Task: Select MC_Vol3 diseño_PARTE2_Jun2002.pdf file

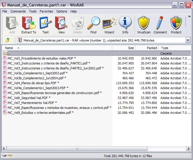Action: 56,68
